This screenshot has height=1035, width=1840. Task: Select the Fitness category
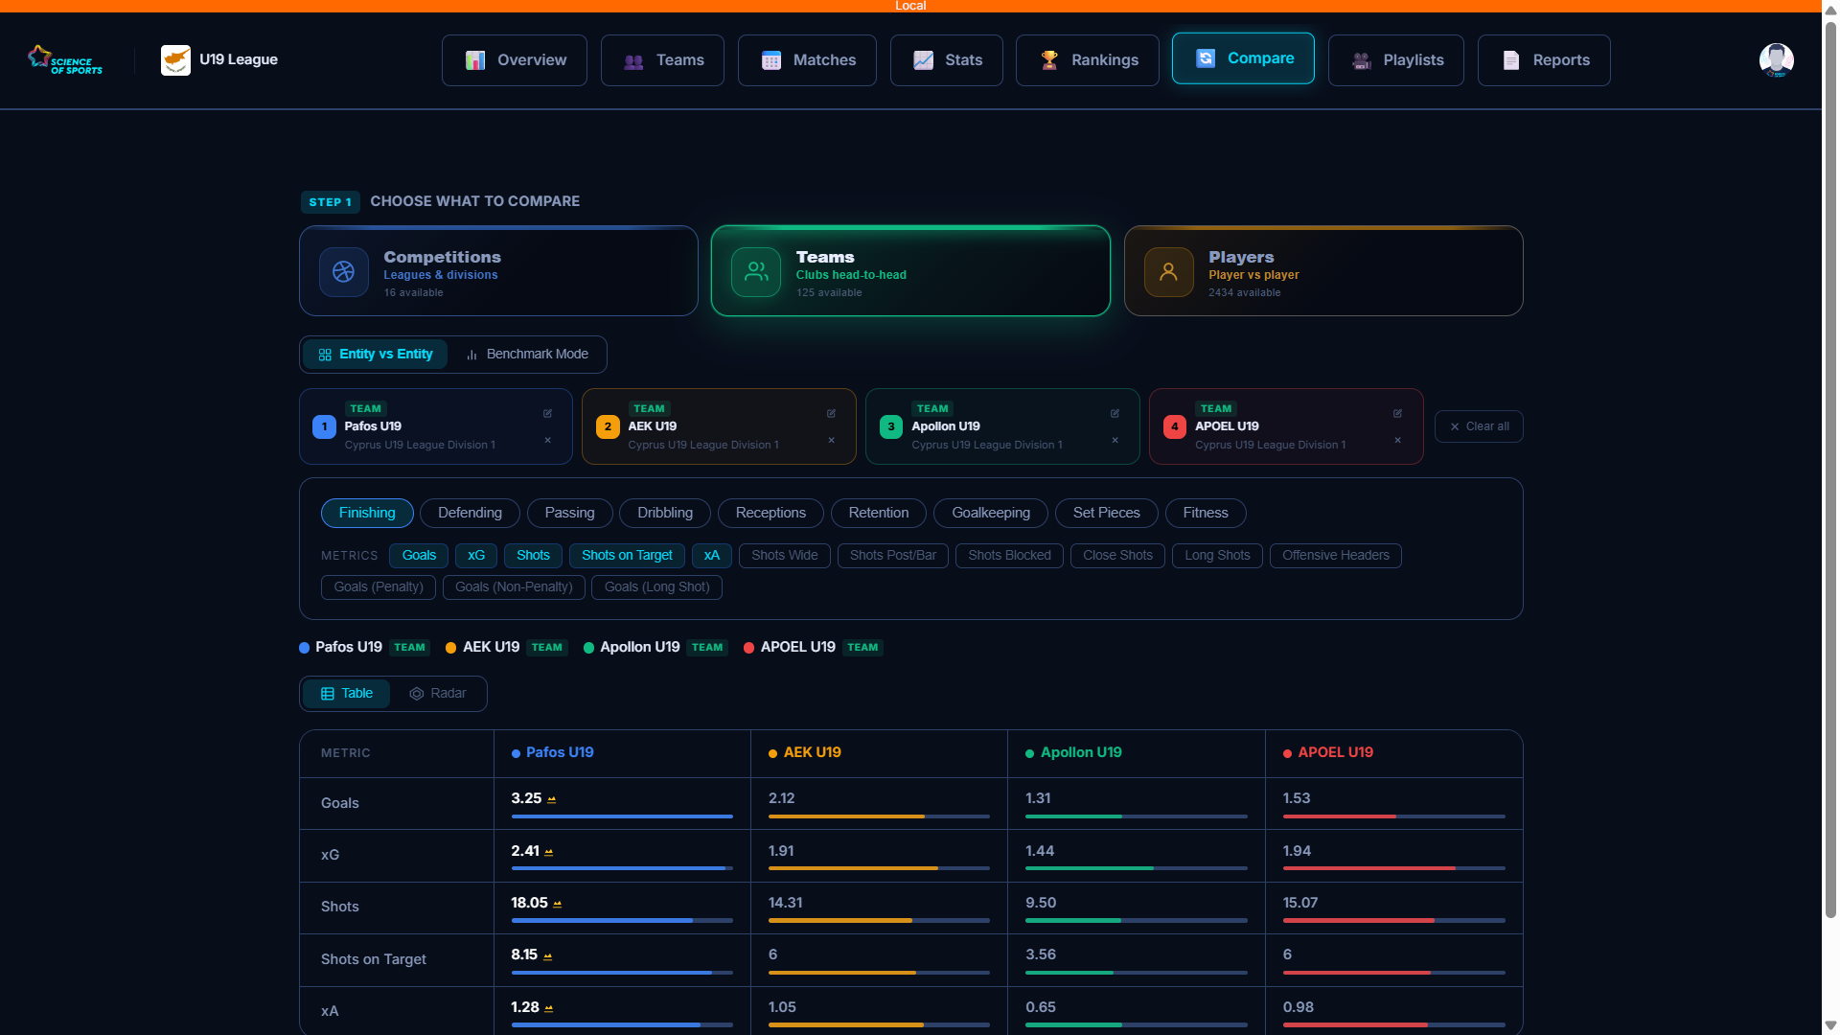click(1206, 514)
